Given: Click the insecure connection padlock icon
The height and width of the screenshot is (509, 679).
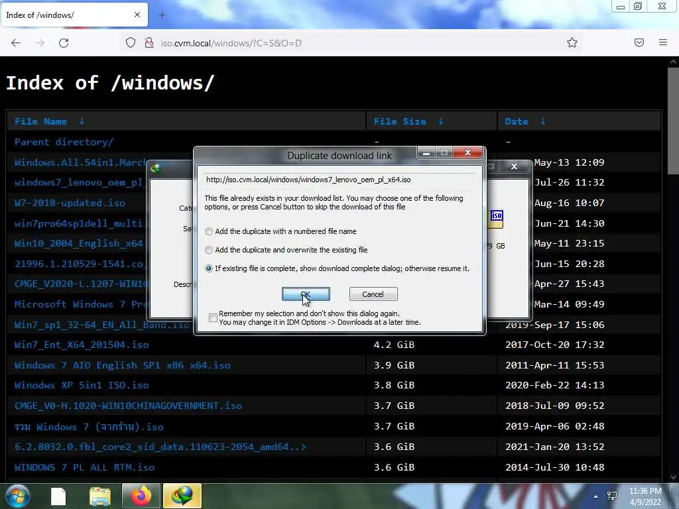Looking at the screenshot, I should click(x=149, y=43).
